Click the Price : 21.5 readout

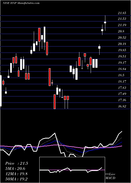(x=17, y=163)
